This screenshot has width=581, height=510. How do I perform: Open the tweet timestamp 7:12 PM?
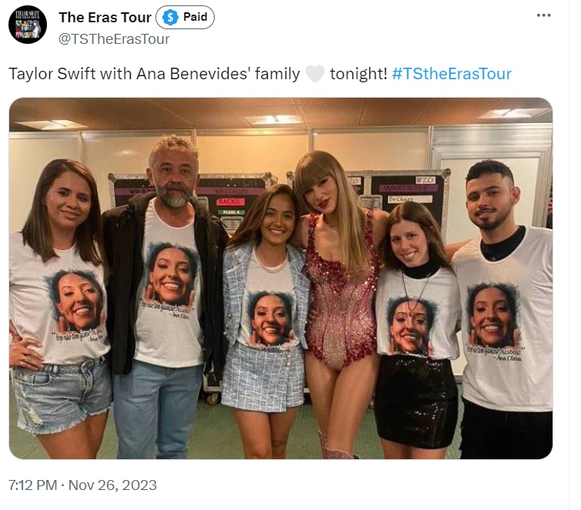point(32,485)
